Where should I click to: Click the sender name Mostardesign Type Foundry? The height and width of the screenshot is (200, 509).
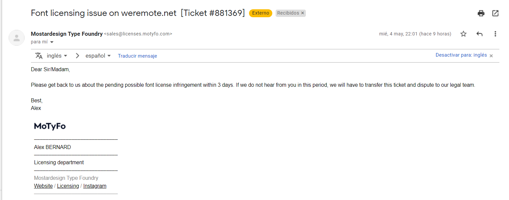click(66, 34)
